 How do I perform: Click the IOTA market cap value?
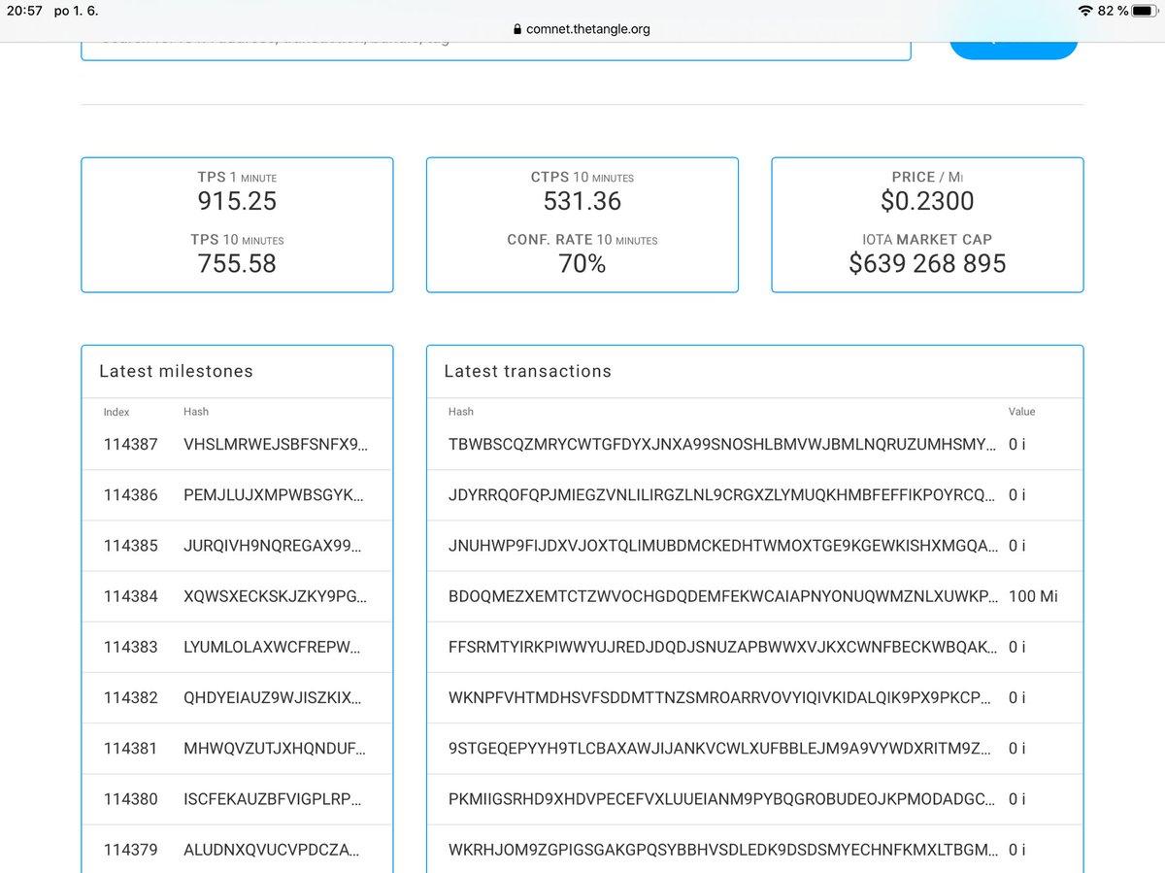(x=926, y=263)
